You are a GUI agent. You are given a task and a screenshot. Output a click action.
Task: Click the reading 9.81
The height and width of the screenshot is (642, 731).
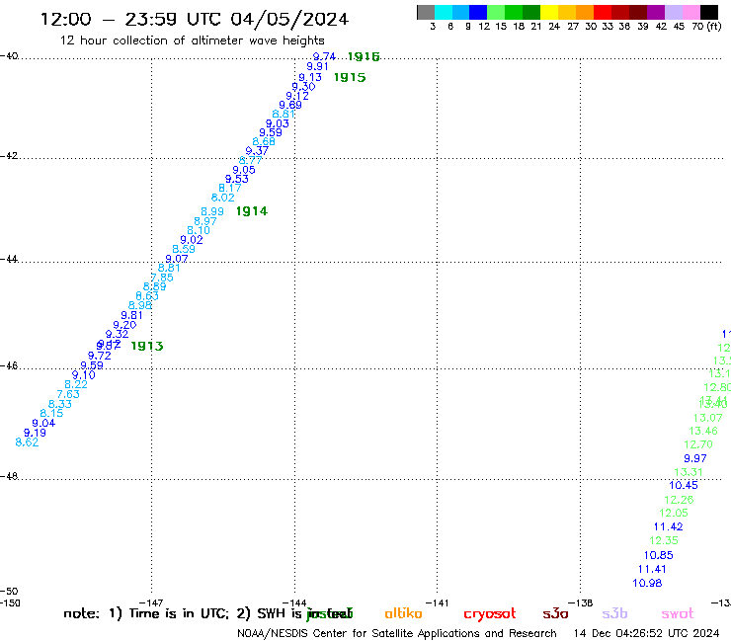pyautogui.click(x=132, y=315)
